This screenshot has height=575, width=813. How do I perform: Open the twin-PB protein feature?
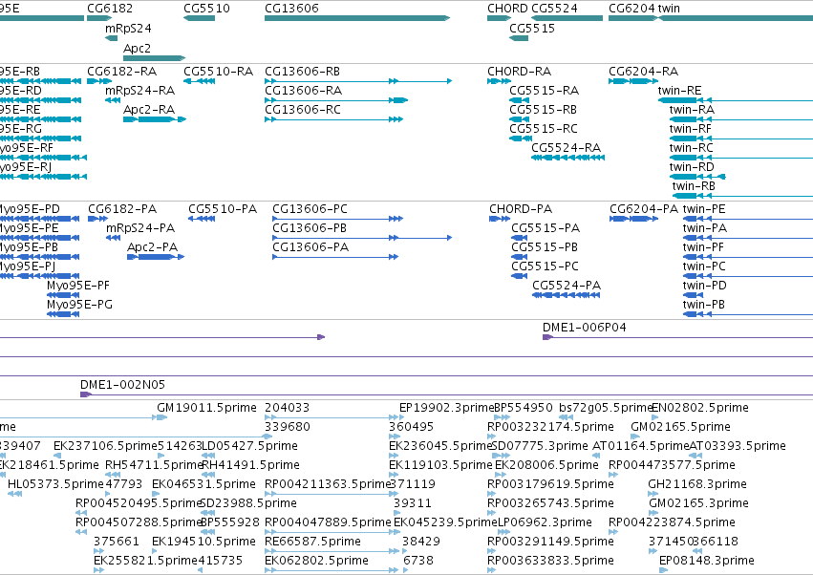tap(748, 314)
